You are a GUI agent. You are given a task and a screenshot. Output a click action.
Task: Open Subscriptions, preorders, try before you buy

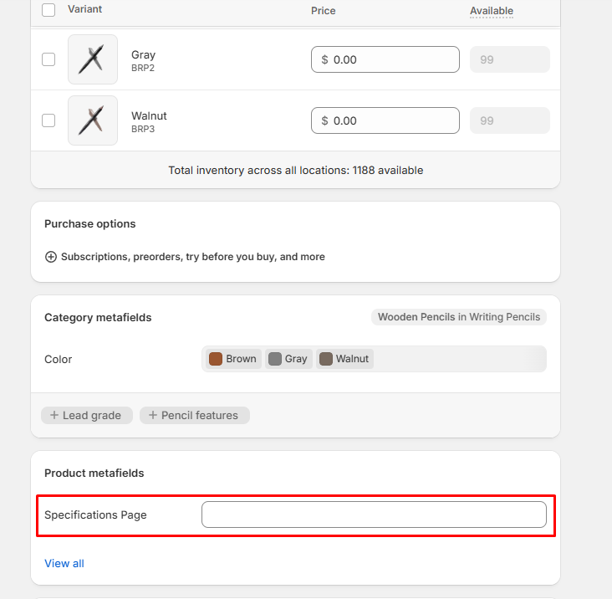[192, 257]
